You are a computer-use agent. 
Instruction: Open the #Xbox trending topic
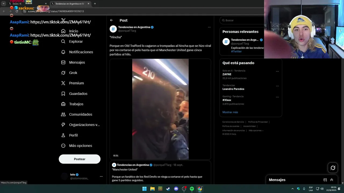point(227,100)
